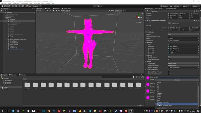
Task: Click the shader search field
Action: [177, 78]
